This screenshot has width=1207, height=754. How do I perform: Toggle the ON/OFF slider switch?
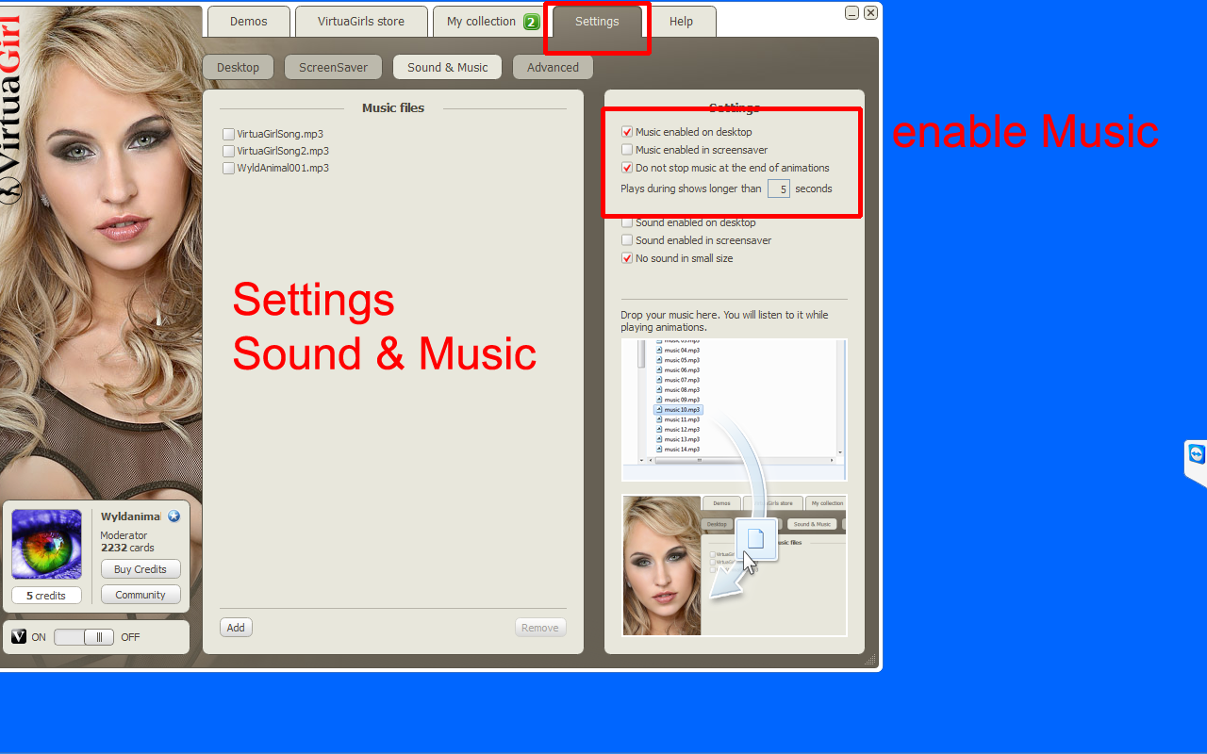(x=84, y=637)
